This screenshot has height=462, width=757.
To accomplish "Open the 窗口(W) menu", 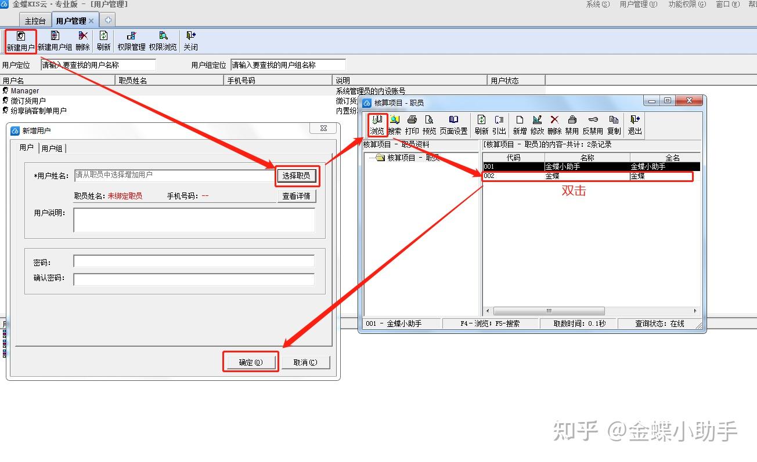I will (x=728, y=4).
